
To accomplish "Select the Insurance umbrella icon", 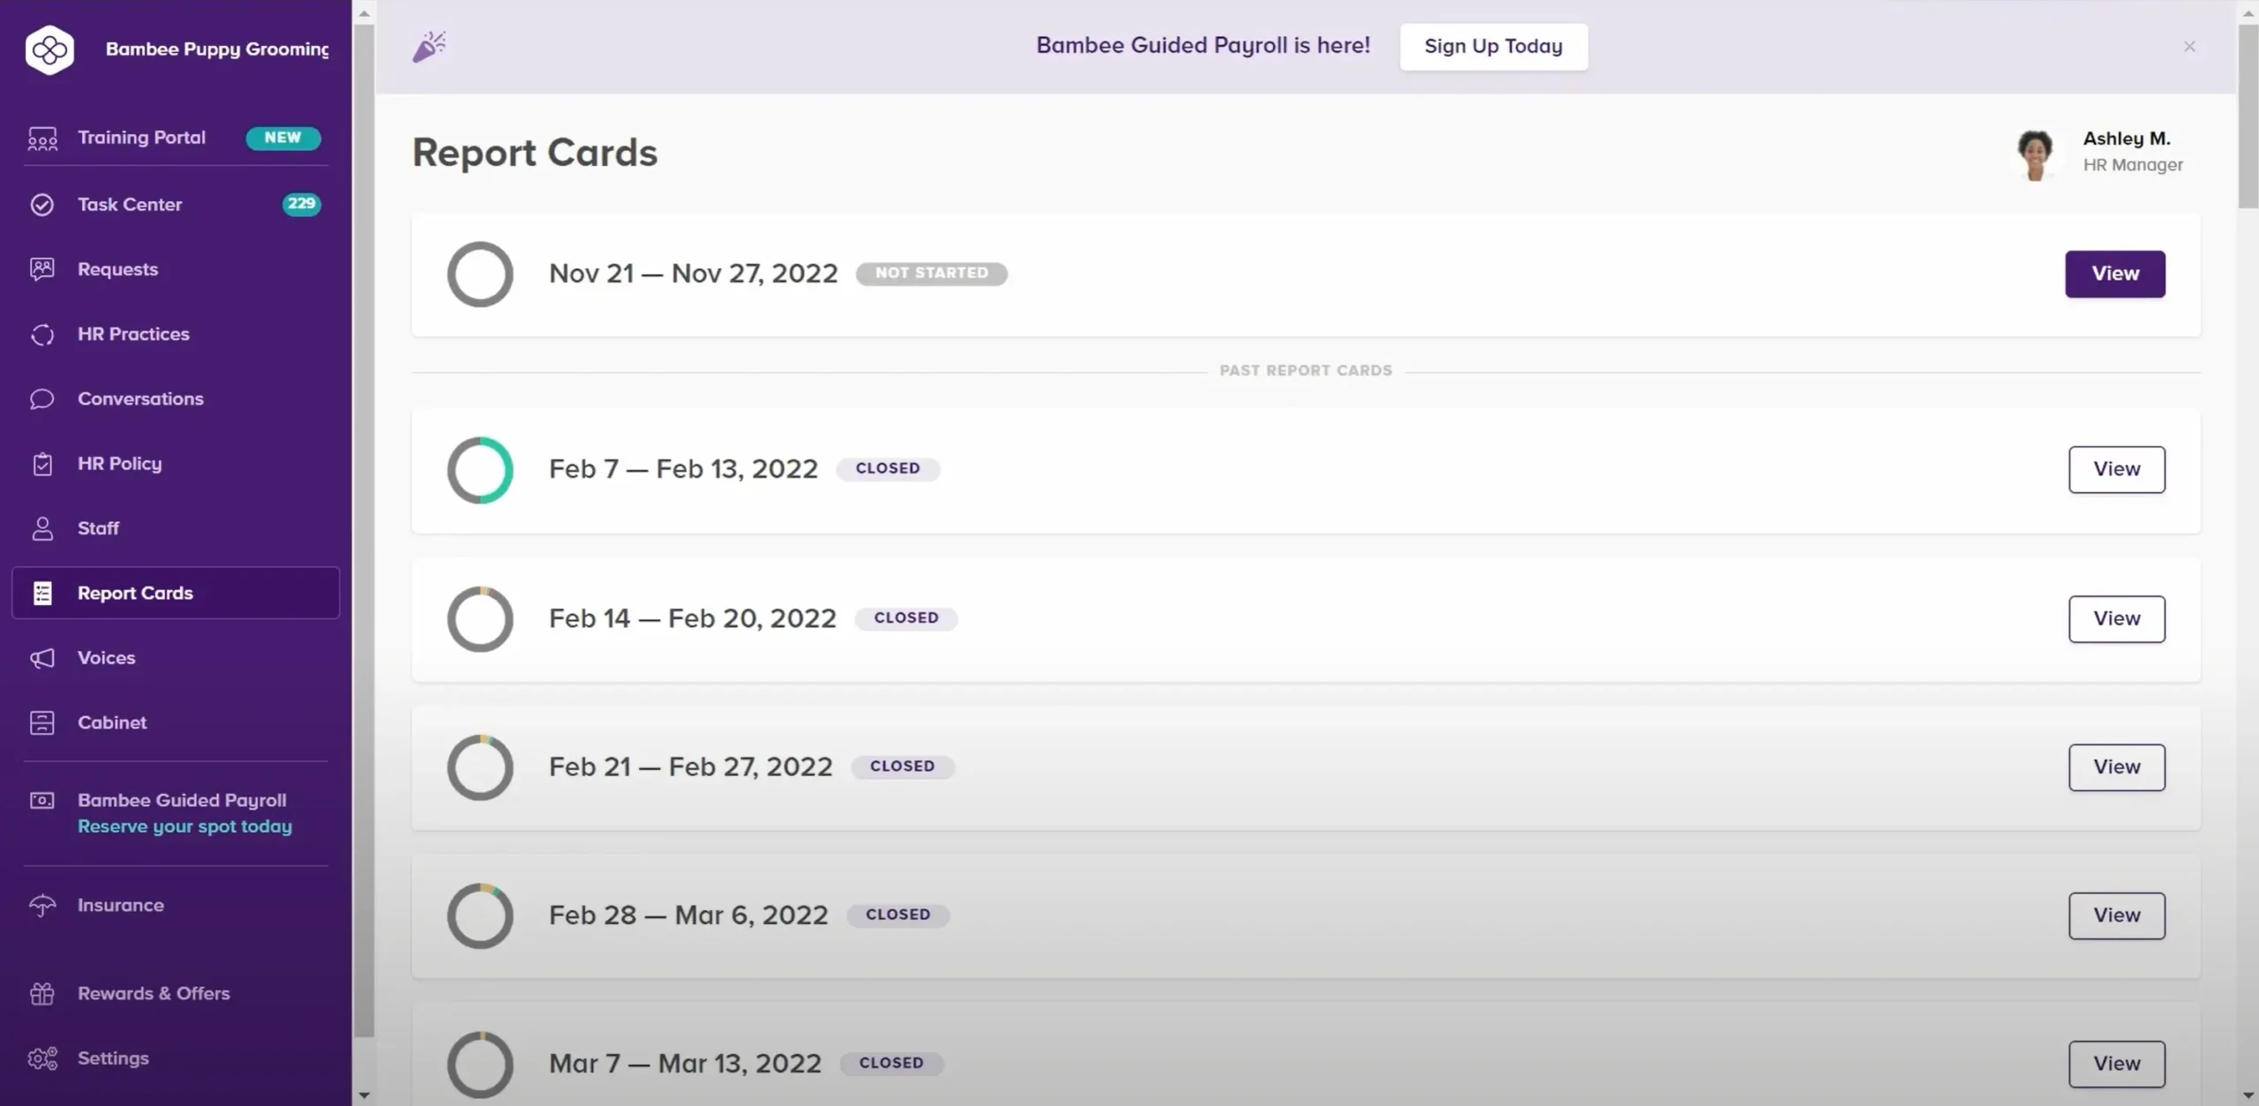I will tap(41, 904).
